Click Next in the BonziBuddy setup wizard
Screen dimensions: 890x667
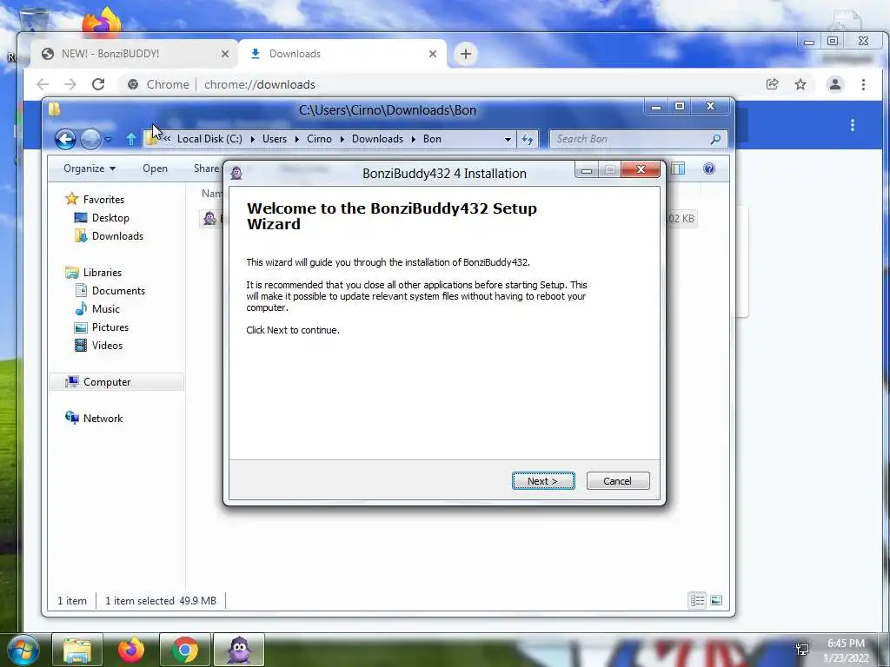(x=543, y=481)
